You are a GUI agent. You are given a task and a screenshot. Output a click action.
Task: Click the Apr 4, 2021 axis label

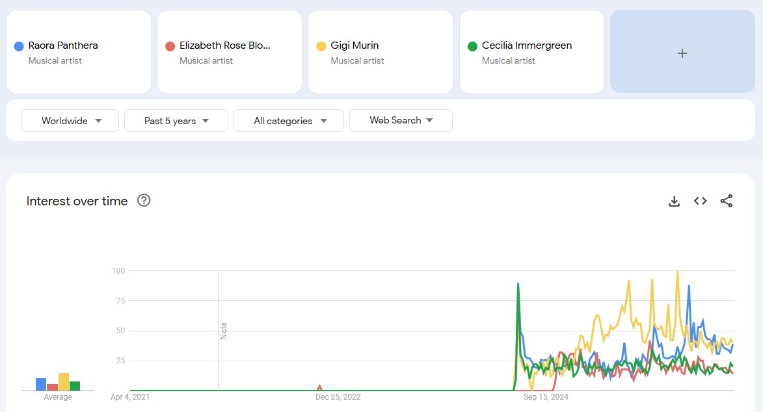tap(130, 397)
